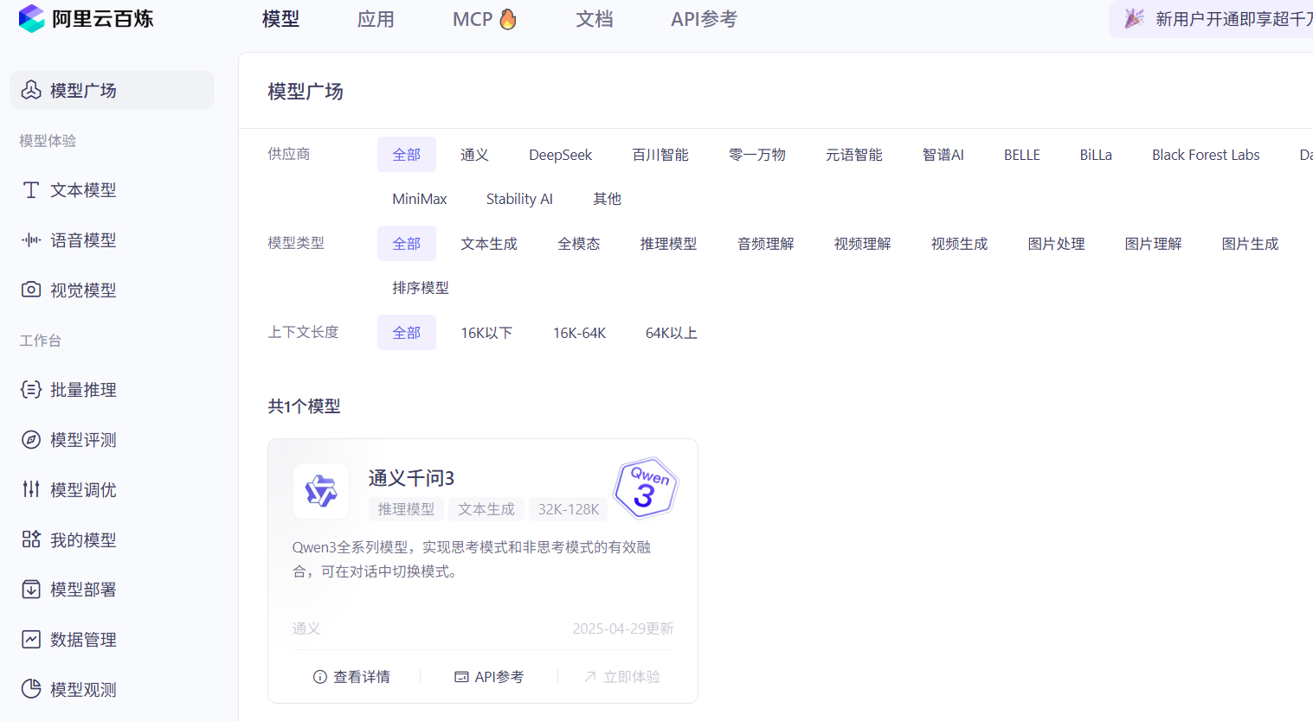The height and width of the screenshot is (721, 1313).
Task: Open the 应用 top navigation tab
Action: (x=376, y=19)
